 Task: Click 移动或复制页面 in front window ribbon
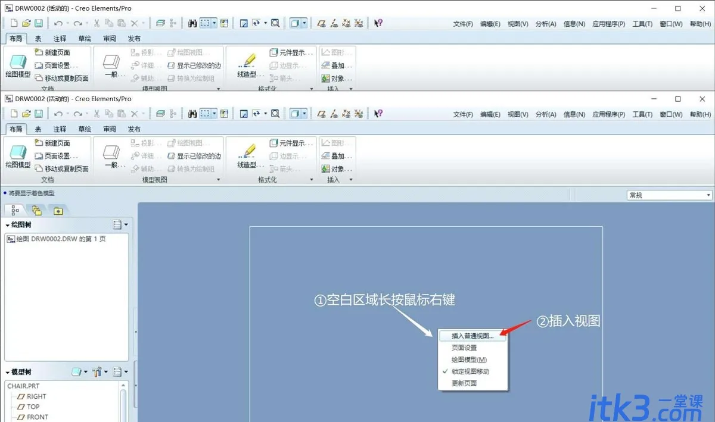[x=61, y=169]
